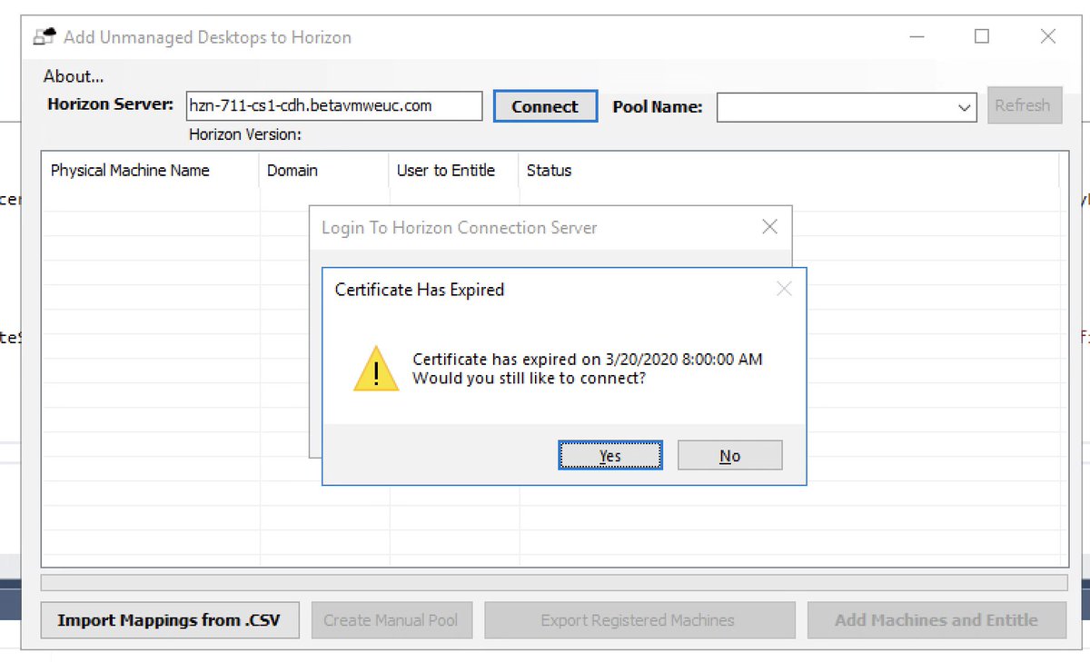Click the certificate expiration message text
This screenshot has height=662, width=1090.
588,369
